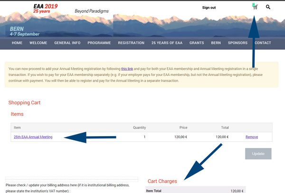Select the Item Total amount 120,00 €

(x=237, y=191)
